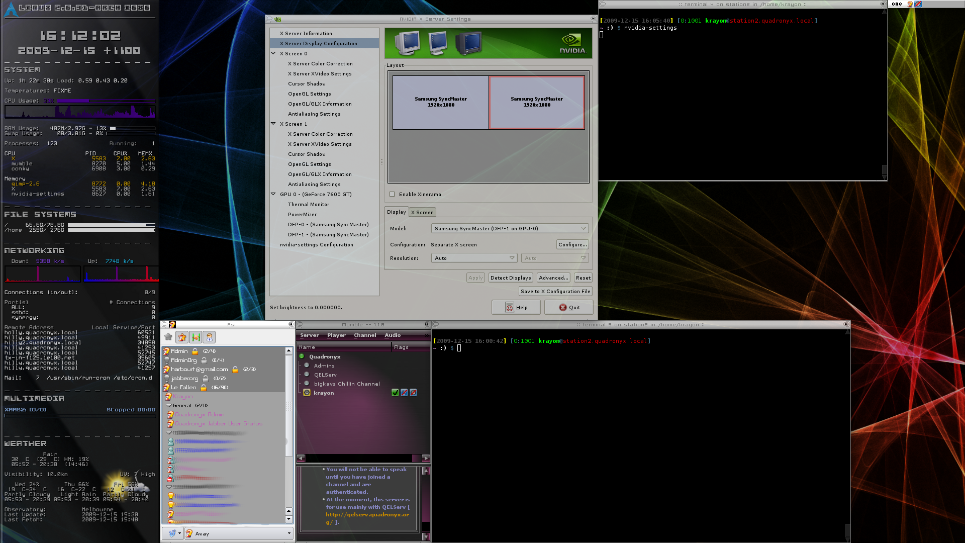Viewport: 965px width, 543px height.
Task: Click the gray star icon in Psi toolbar
Action: (168, 337)
